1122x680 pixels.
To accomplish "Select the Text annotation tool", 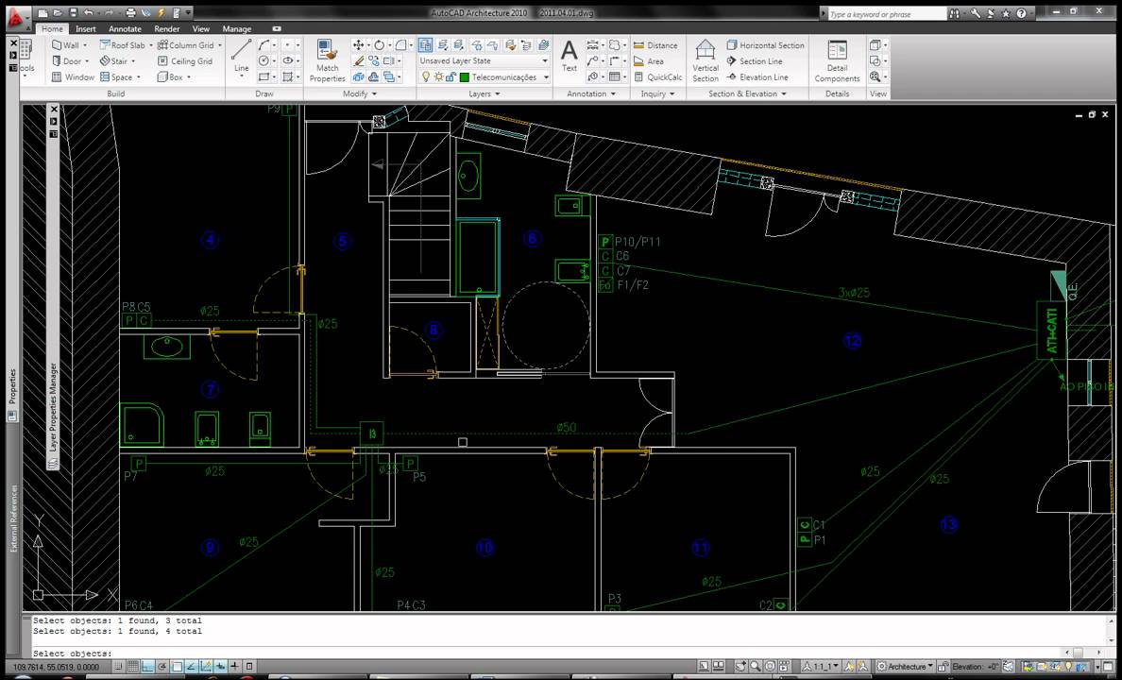I will pos(569,56).
